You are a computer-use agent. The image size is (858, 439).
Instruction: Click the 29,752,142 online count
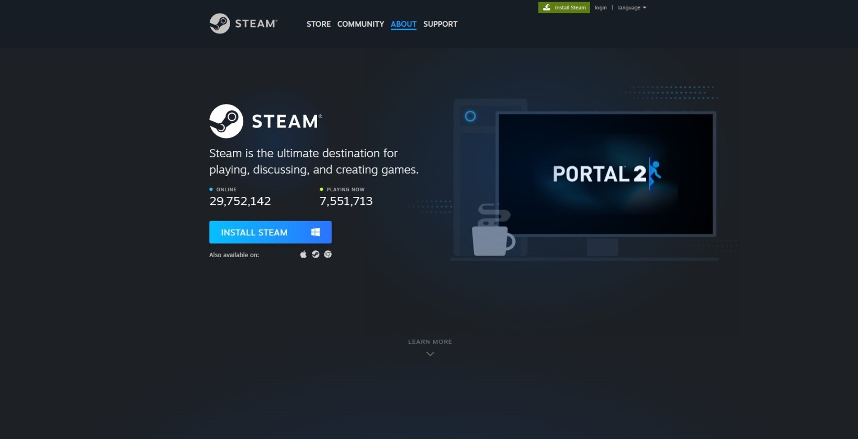click(240, 201)
